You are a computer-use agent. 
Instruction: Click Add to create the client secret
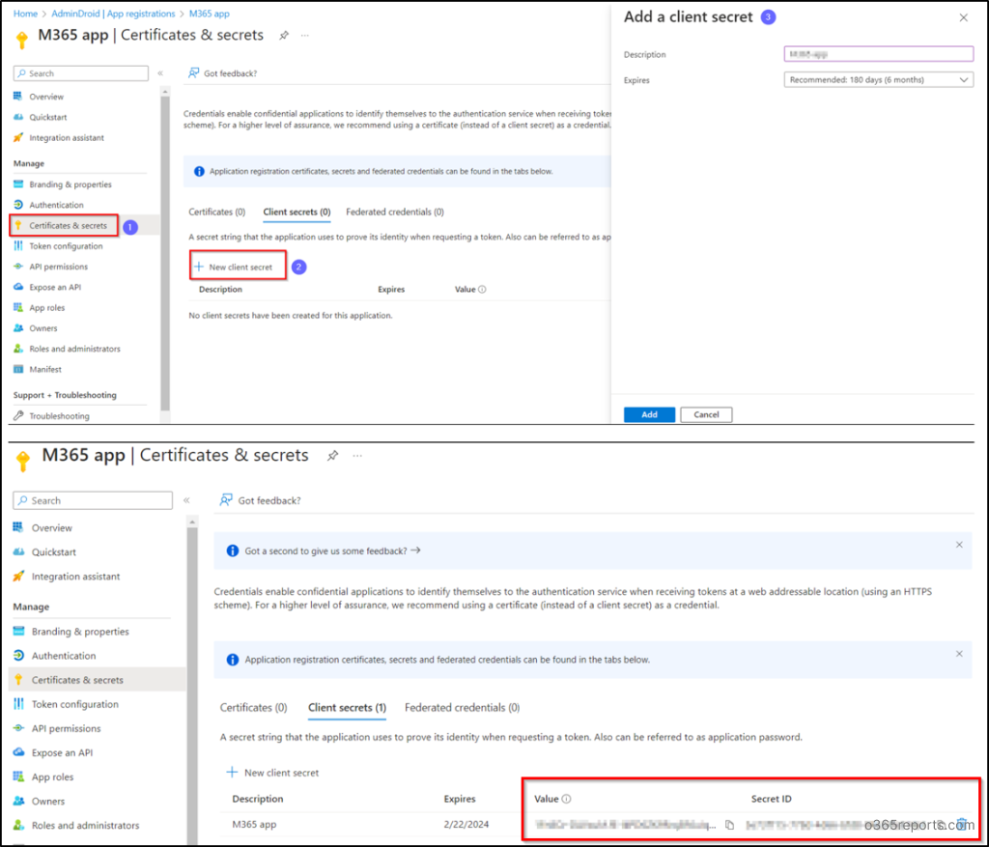point(649,414)
